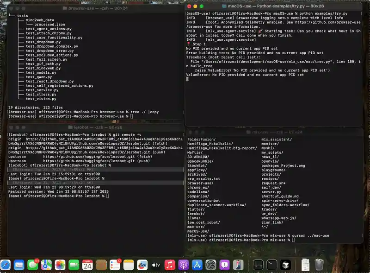The height and width of the screenshot is (273, 370).
Task: Click packages_Project.png in mlx-use listing
Action: click(x=283, y=165)
